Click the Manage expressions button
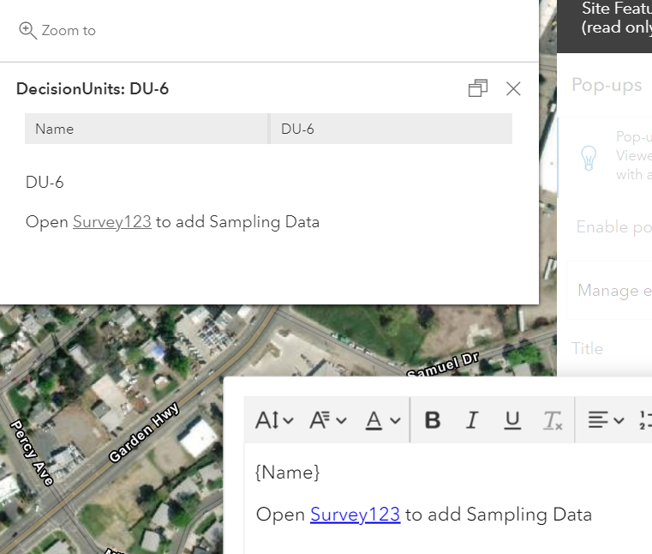Viewport: 652px width, 554px height. 613,291
